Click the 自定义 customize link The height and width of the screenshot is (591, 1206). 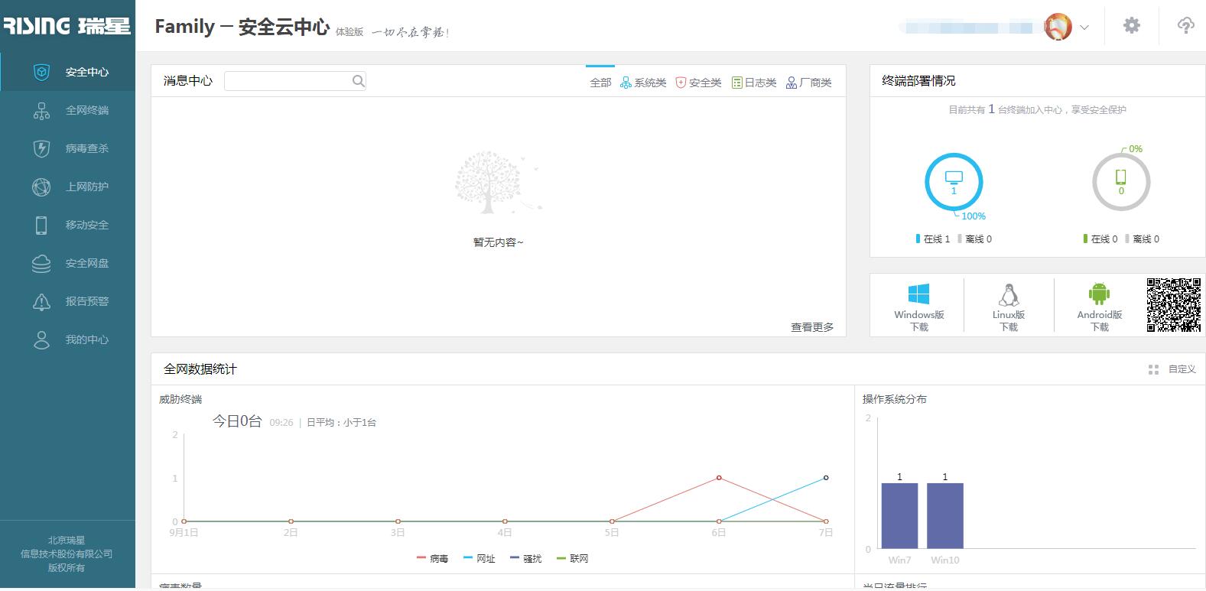coord(1182,369)
